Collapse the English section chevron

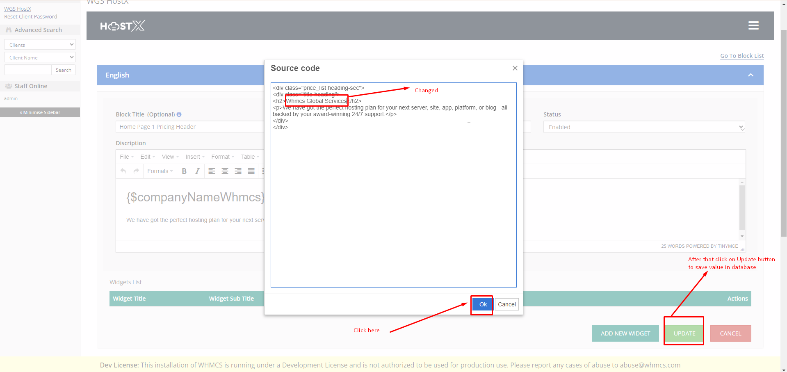tap(751, 75)
